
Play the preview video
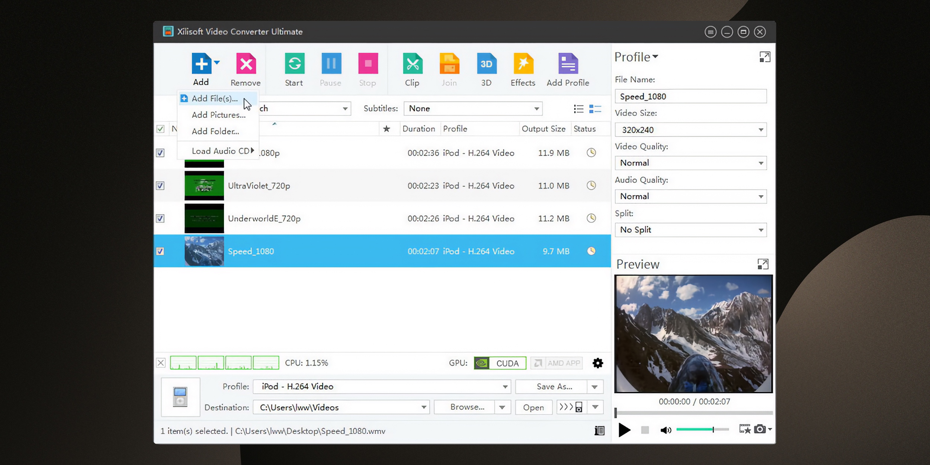click(625, 430)
